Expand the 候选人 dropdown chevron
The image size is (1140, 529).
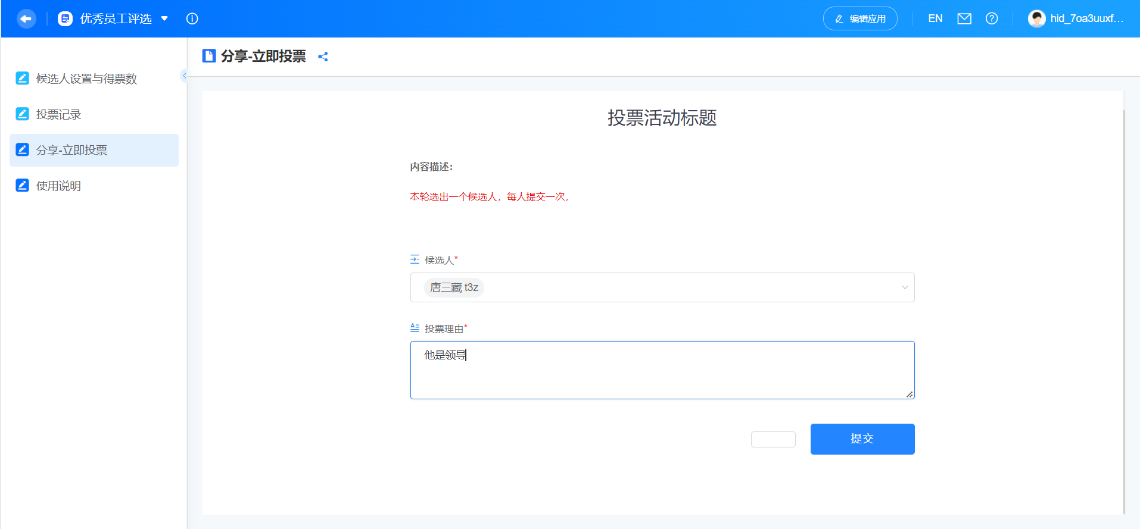click(x=905, y=287)
